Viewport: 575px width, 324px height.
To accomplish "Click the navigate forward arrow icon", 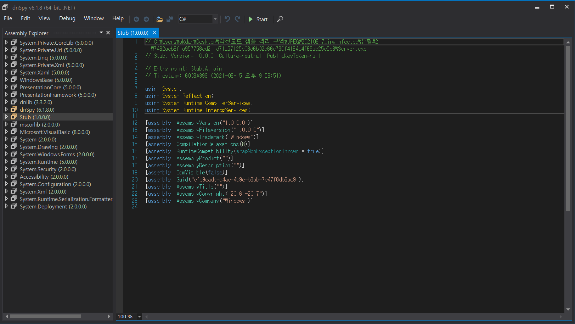I will coord(146,19).
